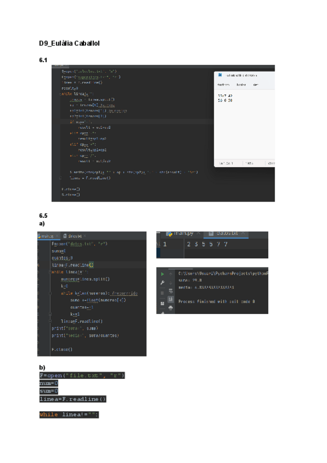The height and width of the screenshot is (463, 327).
Task: Click the 'result=0' line in the 6.1 code
Action: point(70,88)
